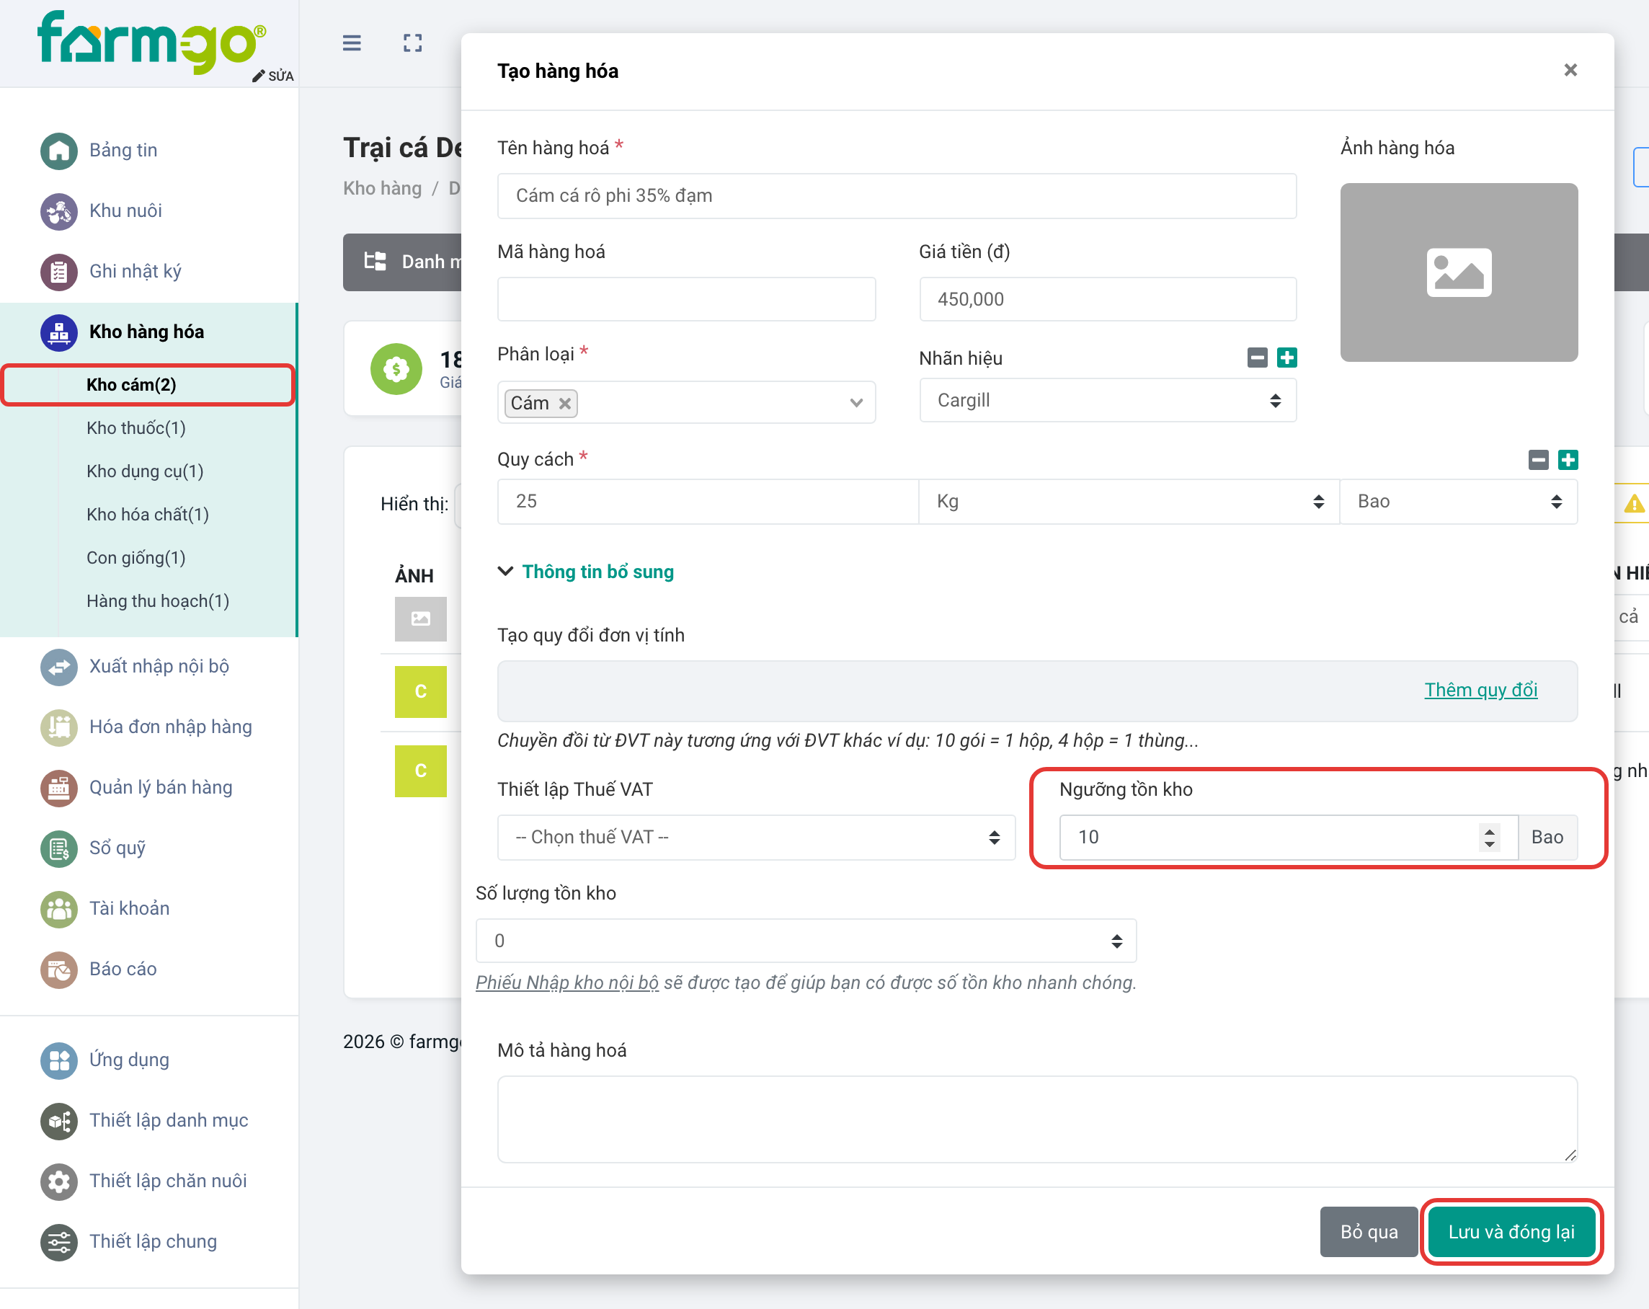Focus the Giá tiền price field

point(1107,299)
